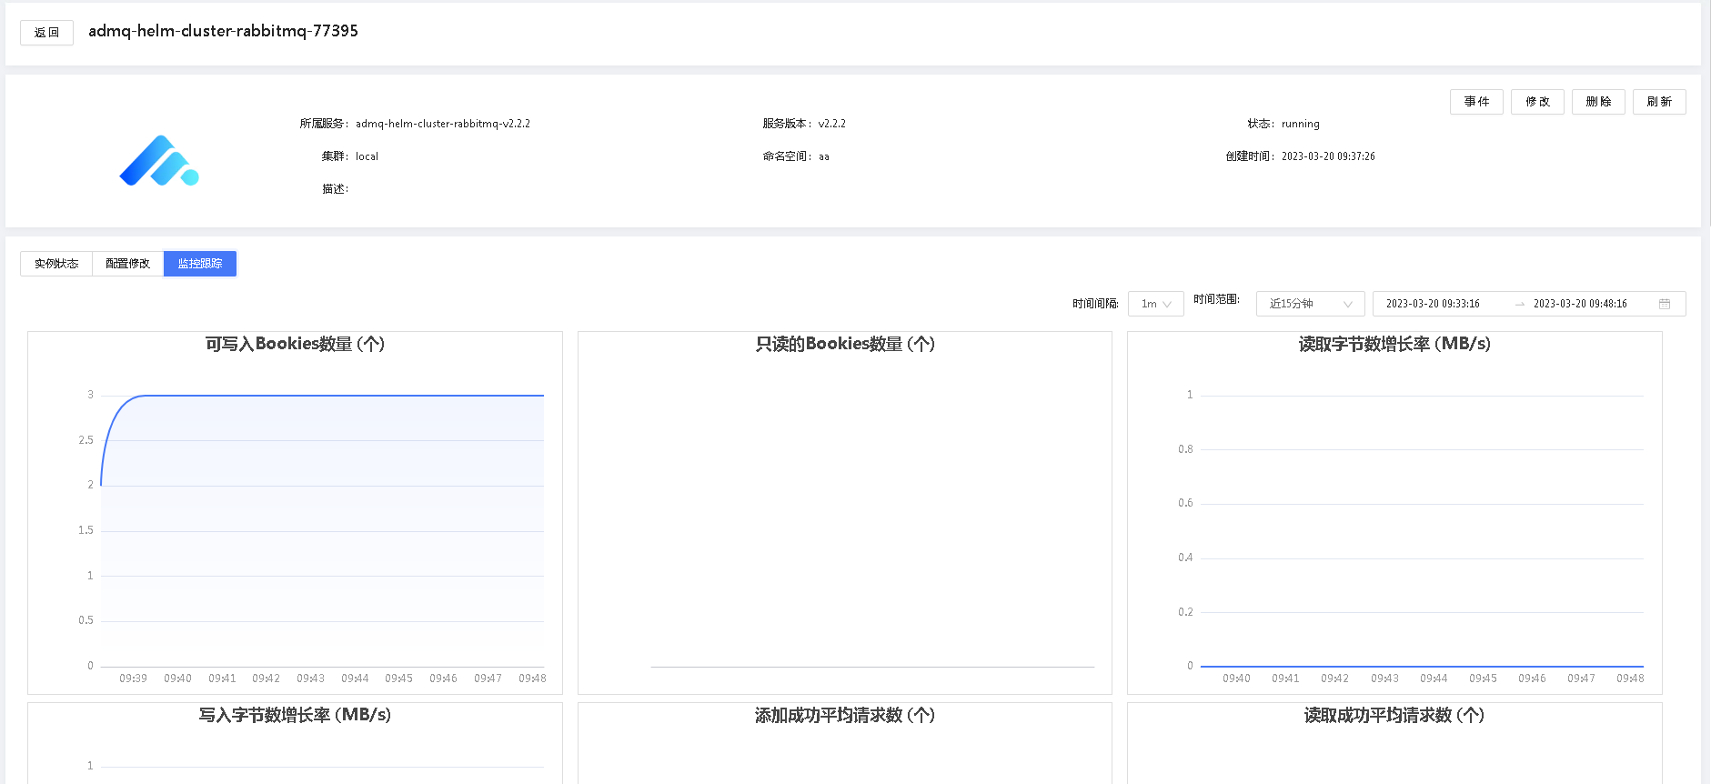Refresh the page using 刷新 button

pyautogui.click(x=1658, y=102)
